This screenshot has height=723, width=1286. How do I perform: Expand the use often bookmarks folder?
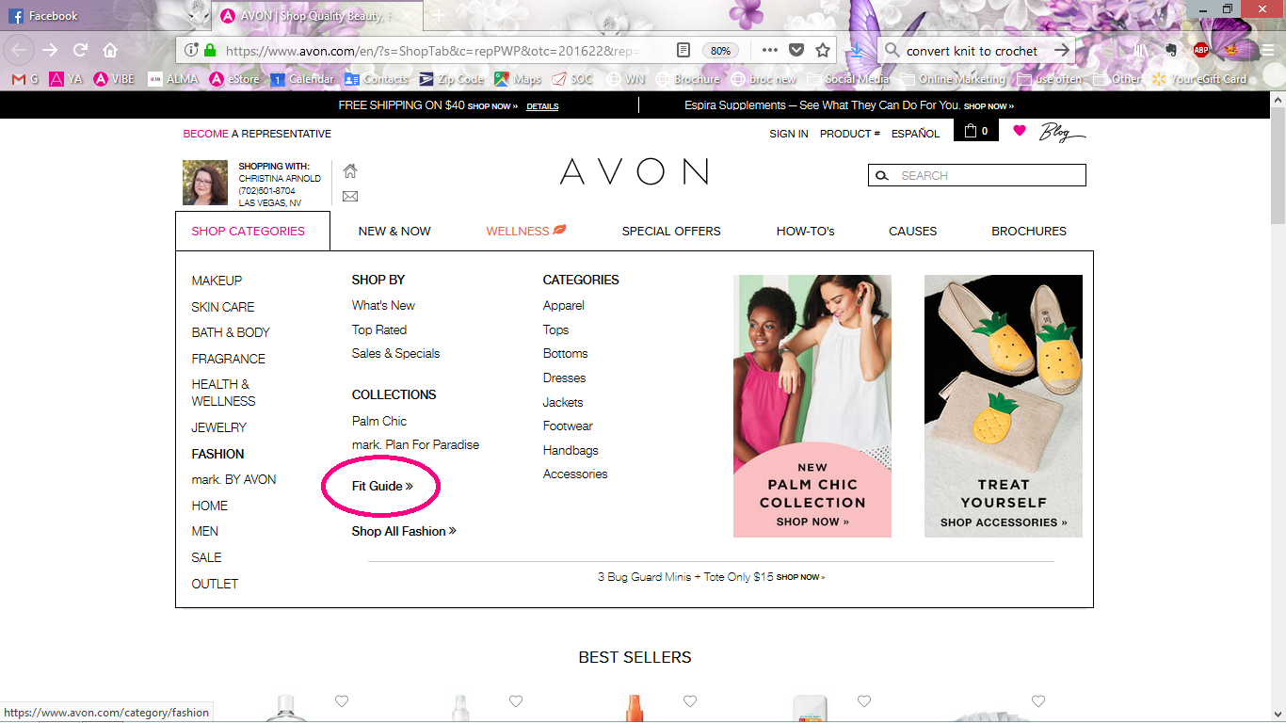1049,79
